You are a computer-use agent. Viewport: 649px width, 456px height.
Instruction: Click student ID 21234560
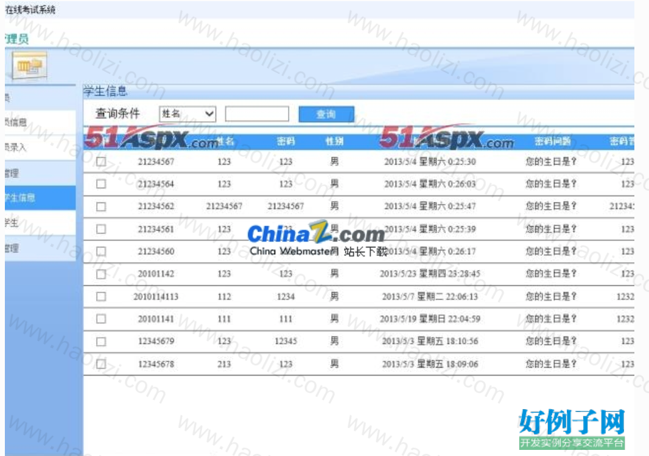tap(156, 251)
